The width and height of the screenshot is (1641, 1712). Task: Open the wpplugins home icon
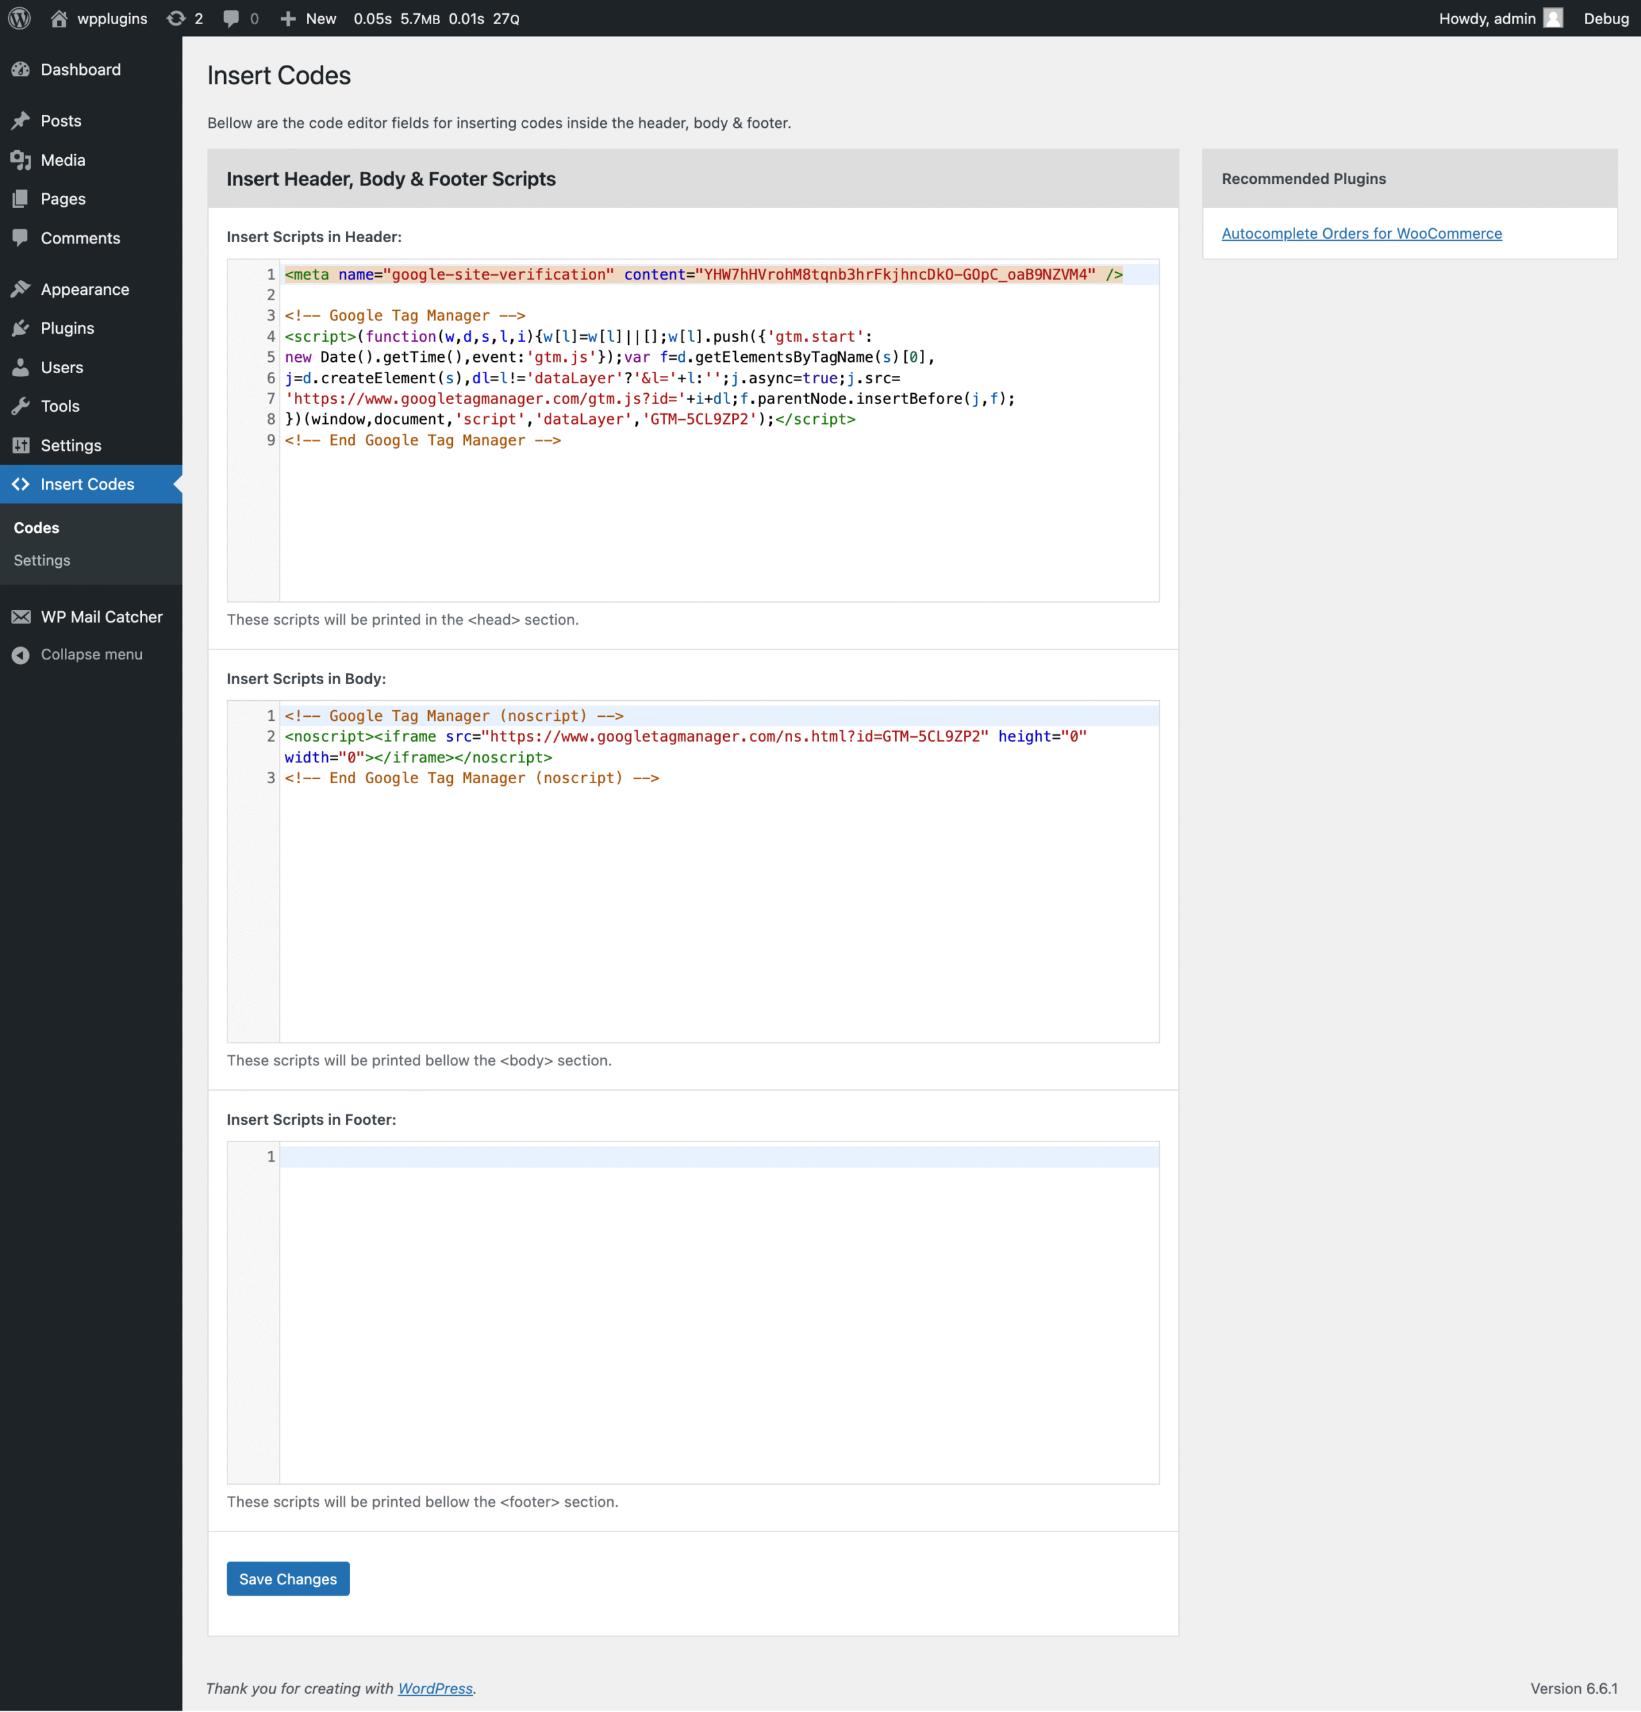click(59, 18)
